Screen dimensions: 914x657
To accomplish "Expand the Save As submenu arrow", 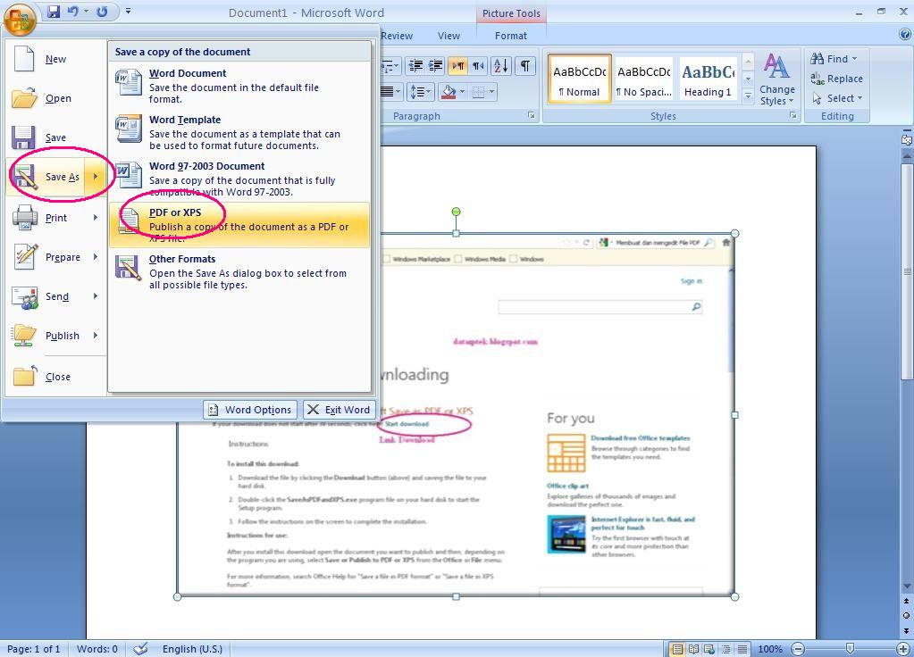I will pyautogui.click(x=95, y=177).
